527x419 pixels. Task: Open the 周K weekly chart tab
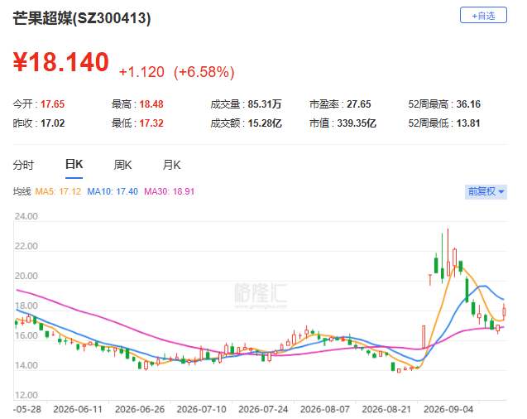coord(122,165)
